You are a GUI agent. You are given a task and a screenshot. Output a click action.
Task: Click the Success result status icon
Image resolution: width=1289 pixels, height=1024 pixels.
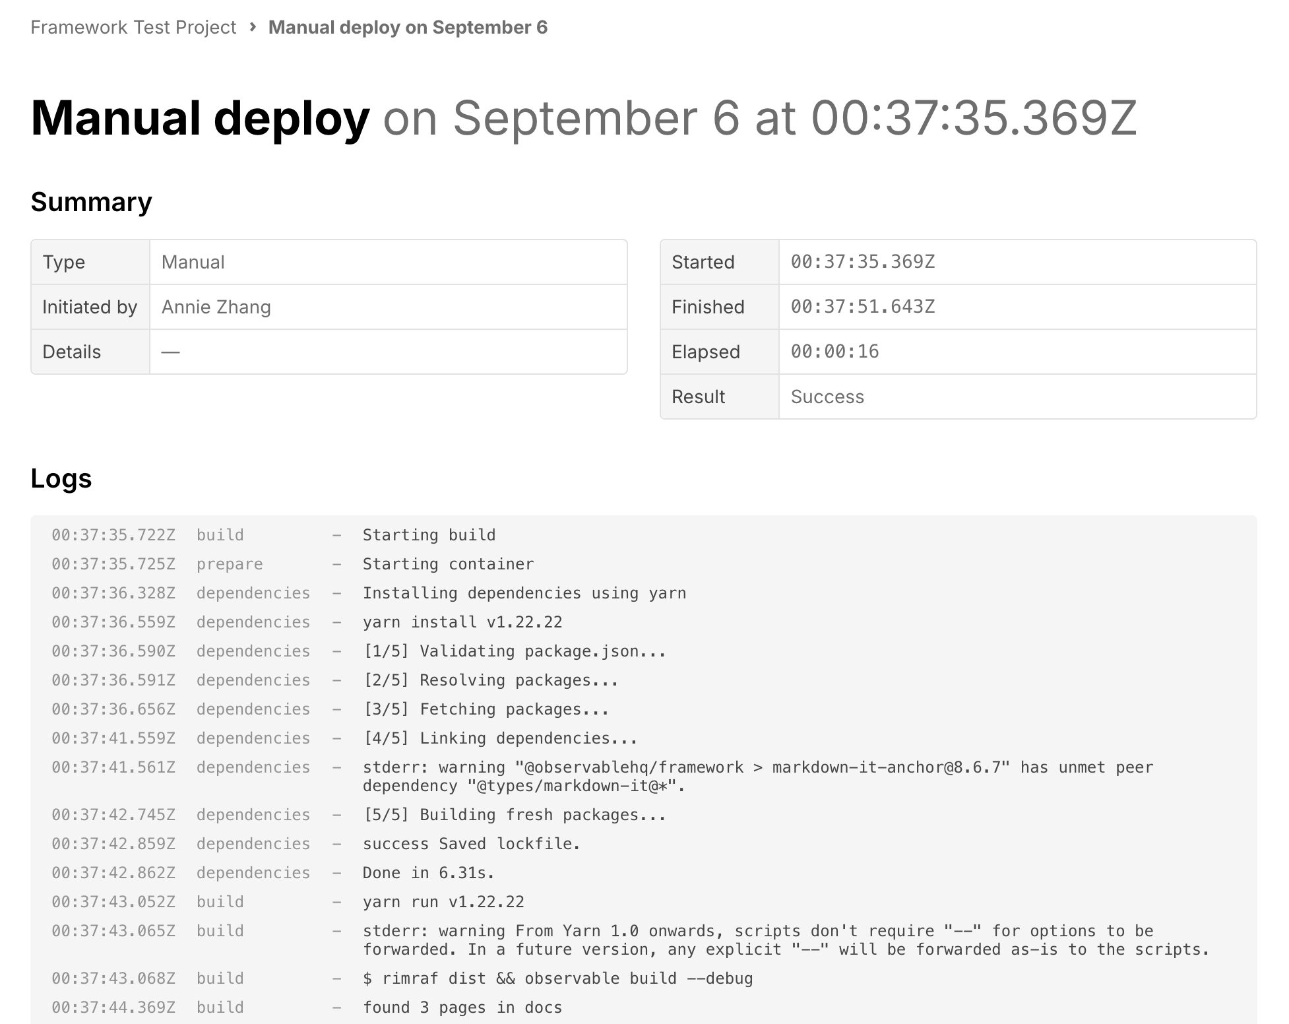tap(827, 395)
